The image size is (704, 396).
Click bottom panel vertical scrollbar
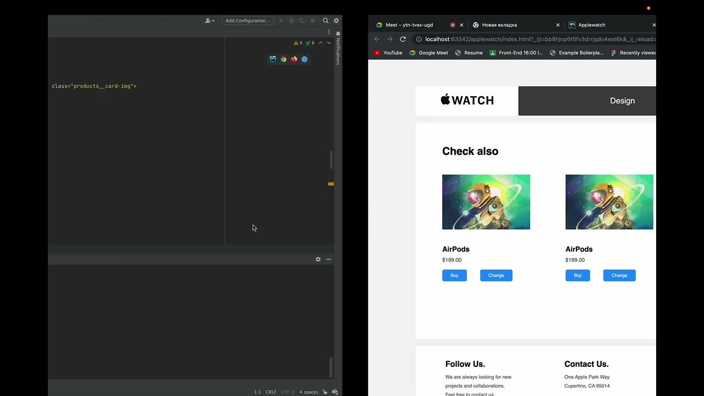[331, 367]
